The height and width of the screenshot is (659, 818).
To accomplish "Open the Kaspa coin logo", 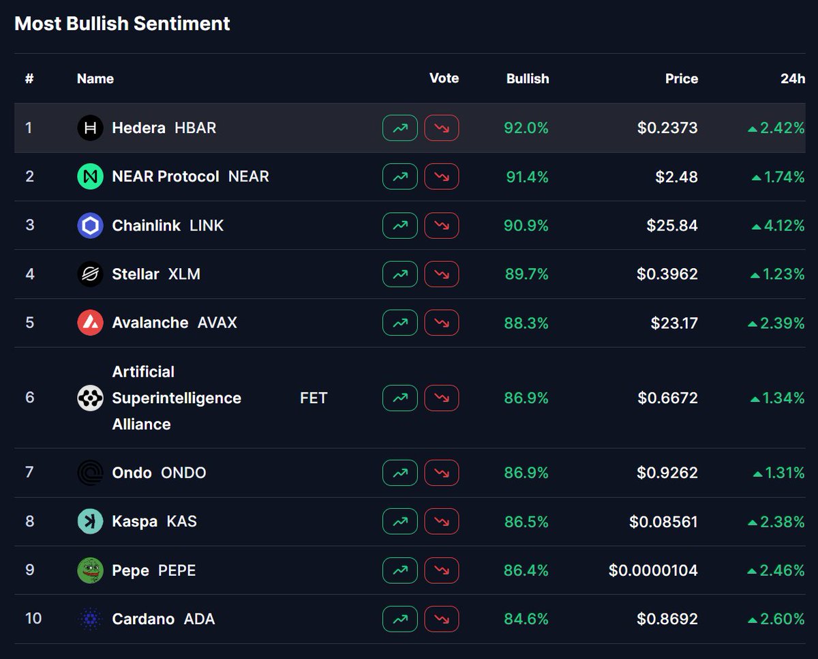I will tap(91, 522).
